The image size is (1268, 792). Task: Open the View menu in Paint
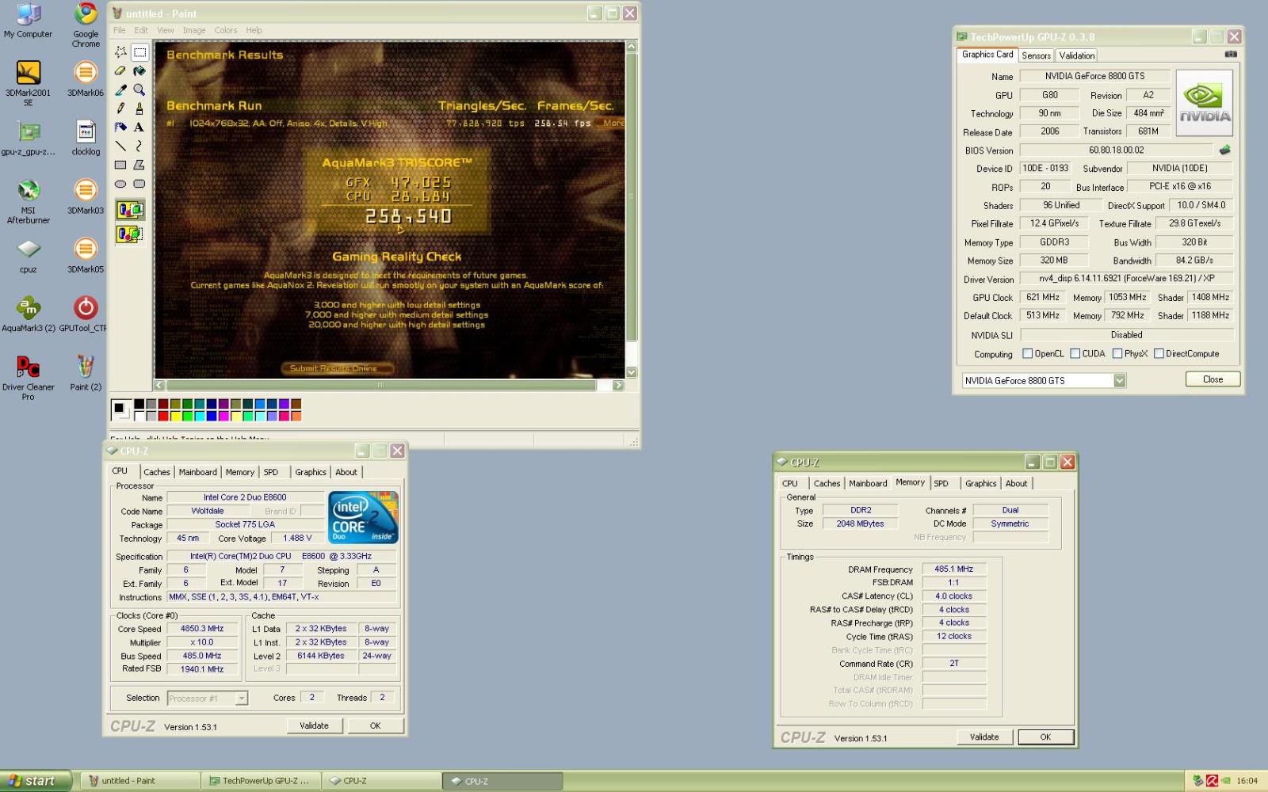tap(165, 30)
